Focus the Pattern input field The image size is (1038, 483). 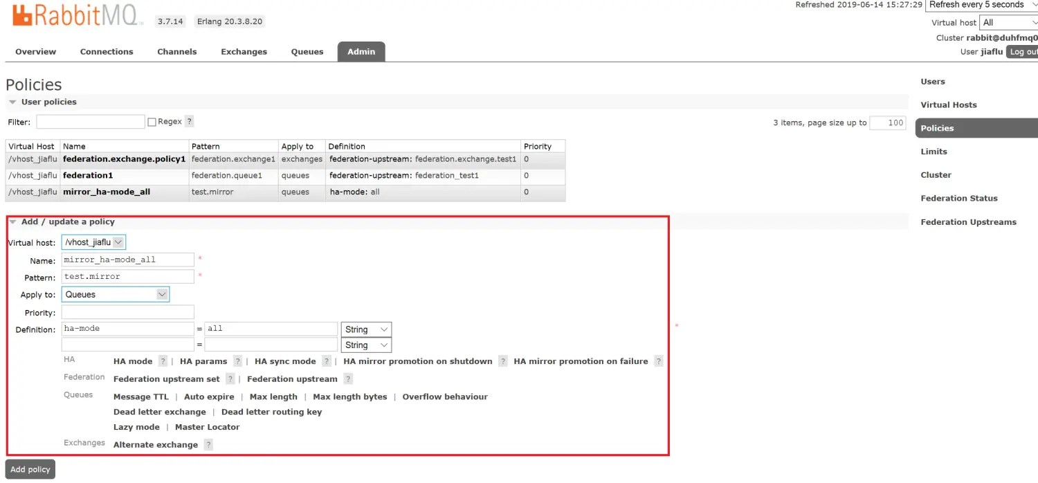(x=128, y=277)
